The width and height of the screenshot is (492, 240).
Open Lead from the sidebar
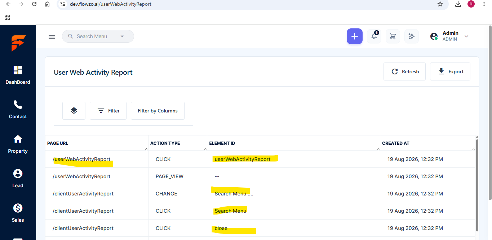(18, 178)
